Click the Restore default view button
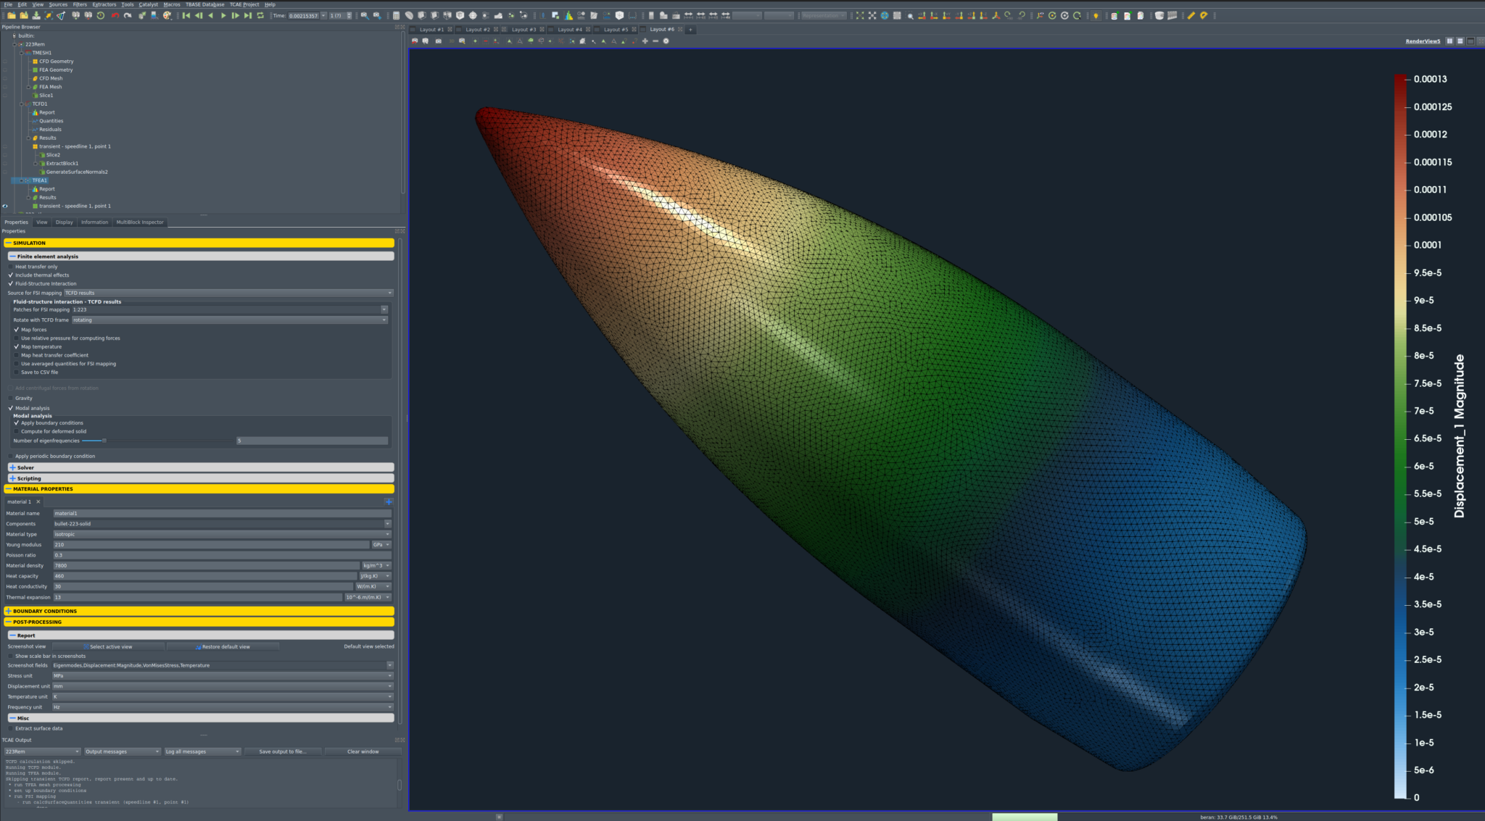The height and width of the screenshot is (821, 1485). pyautogui.click(x=223, y=646)
